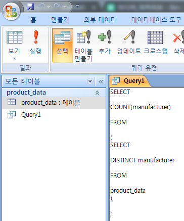
Task: Collapse the navigation pane shutter
Action: 101,82
